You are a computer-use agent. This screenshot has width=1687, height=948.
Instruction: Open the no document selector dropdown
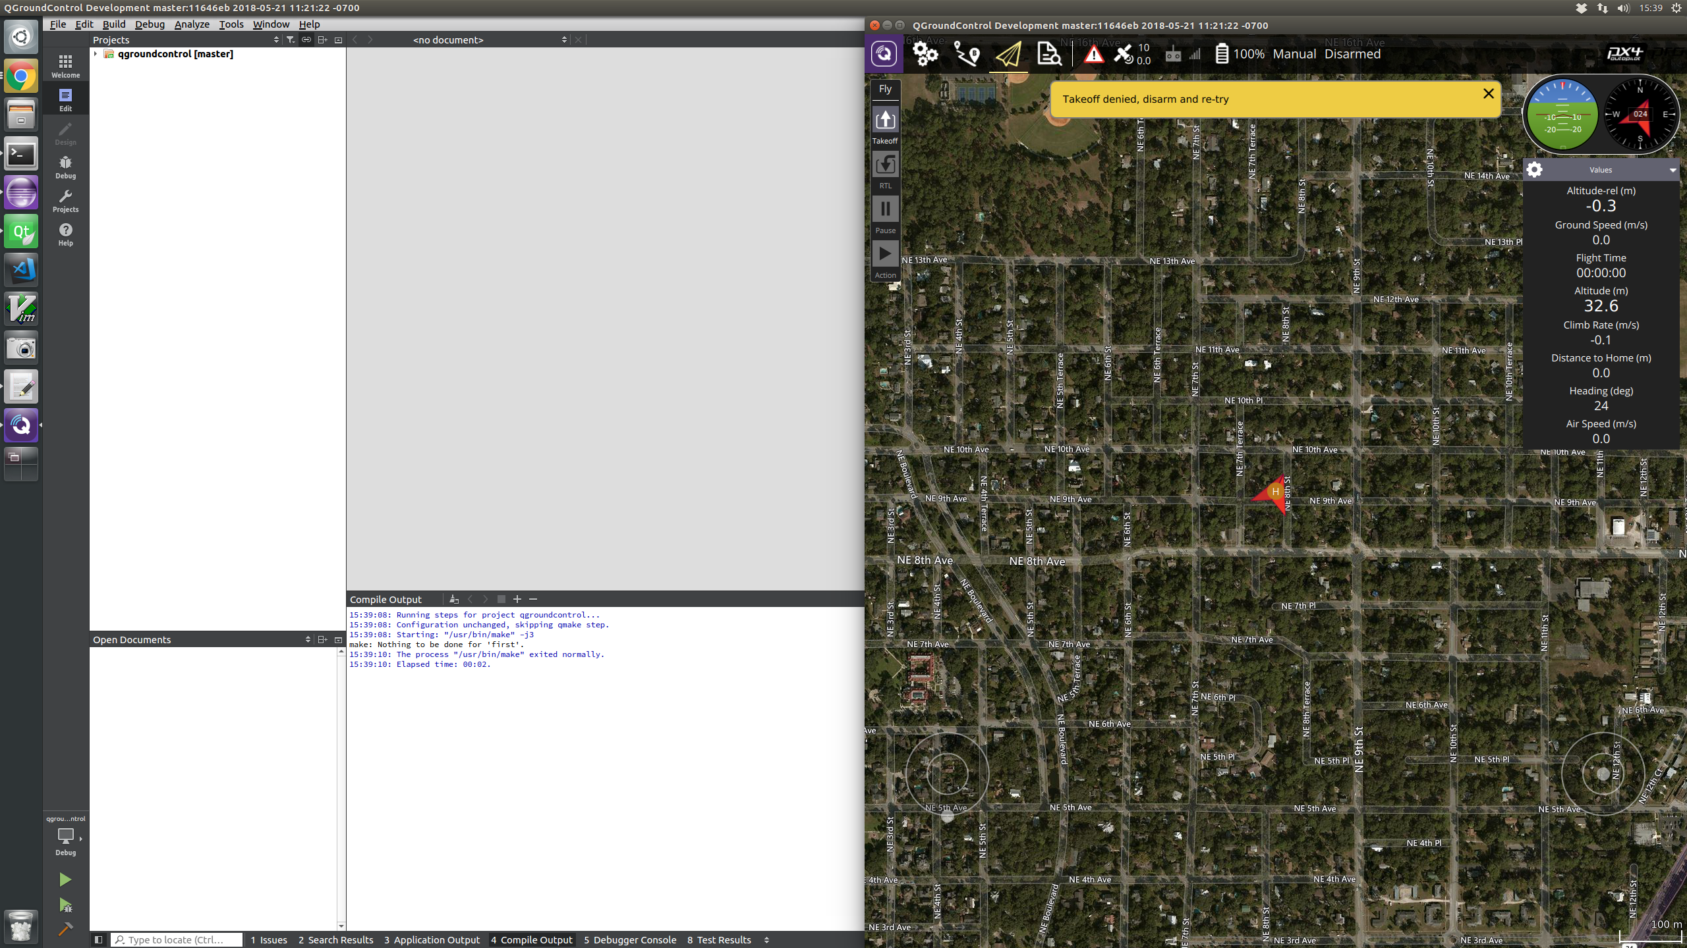(489, 40)
